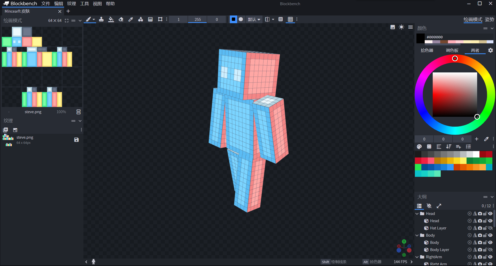496x266 pixels.
Task: Open the blend mode 默认 dropdown
Action: click(254, 19)
